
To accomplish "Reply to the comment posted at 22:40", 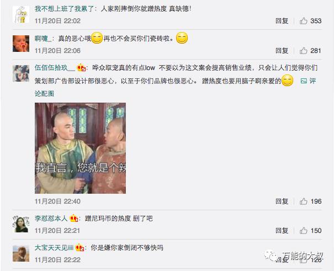I will tap(282, 201).
